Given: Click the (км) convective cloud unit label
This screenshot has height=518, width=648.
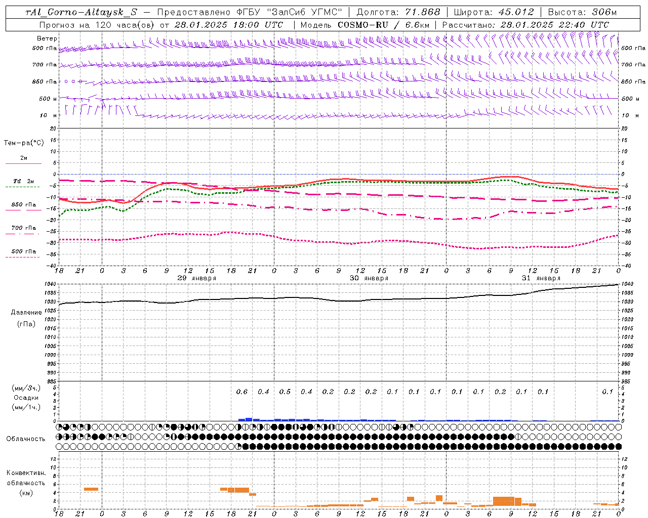Looking at the screenshot, I should click(x=26, y=493).
